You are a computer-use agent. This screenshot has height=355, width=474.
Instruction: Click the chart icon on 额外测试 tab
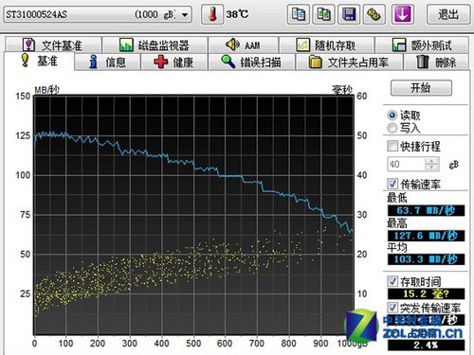pos(399,45)
